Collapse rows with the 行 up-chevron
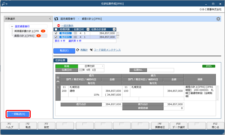Viewport: 225px width, 135px height. click(x=58, y=81)
